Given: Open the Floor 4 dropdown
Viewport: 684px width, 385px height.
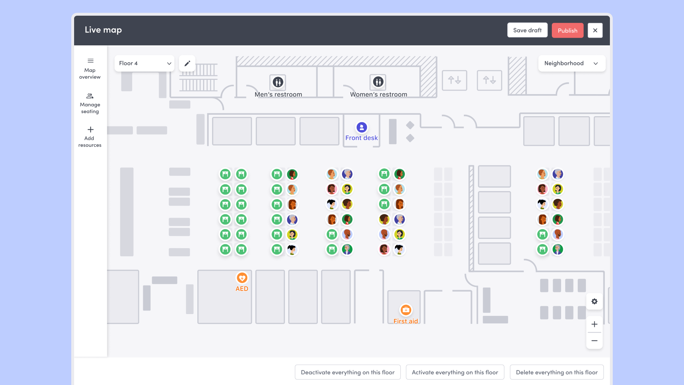Looking at the screenshot, I should [x=144, y=63].
